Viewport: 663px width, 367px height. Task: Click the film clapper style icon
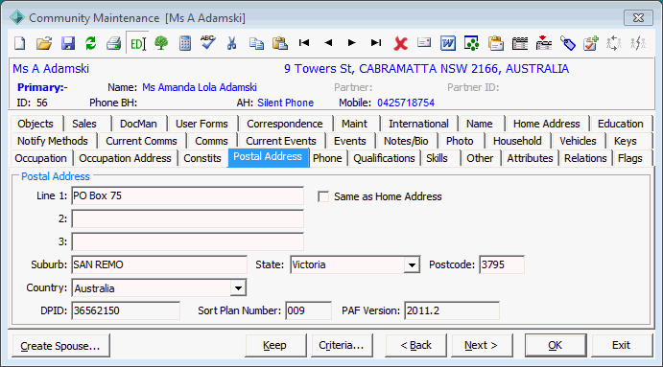(x=520, y=43)
